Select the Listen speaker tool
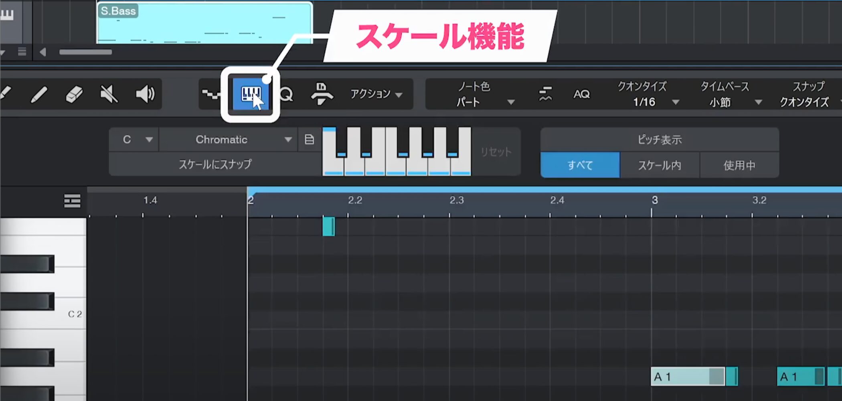 (145, 95)
